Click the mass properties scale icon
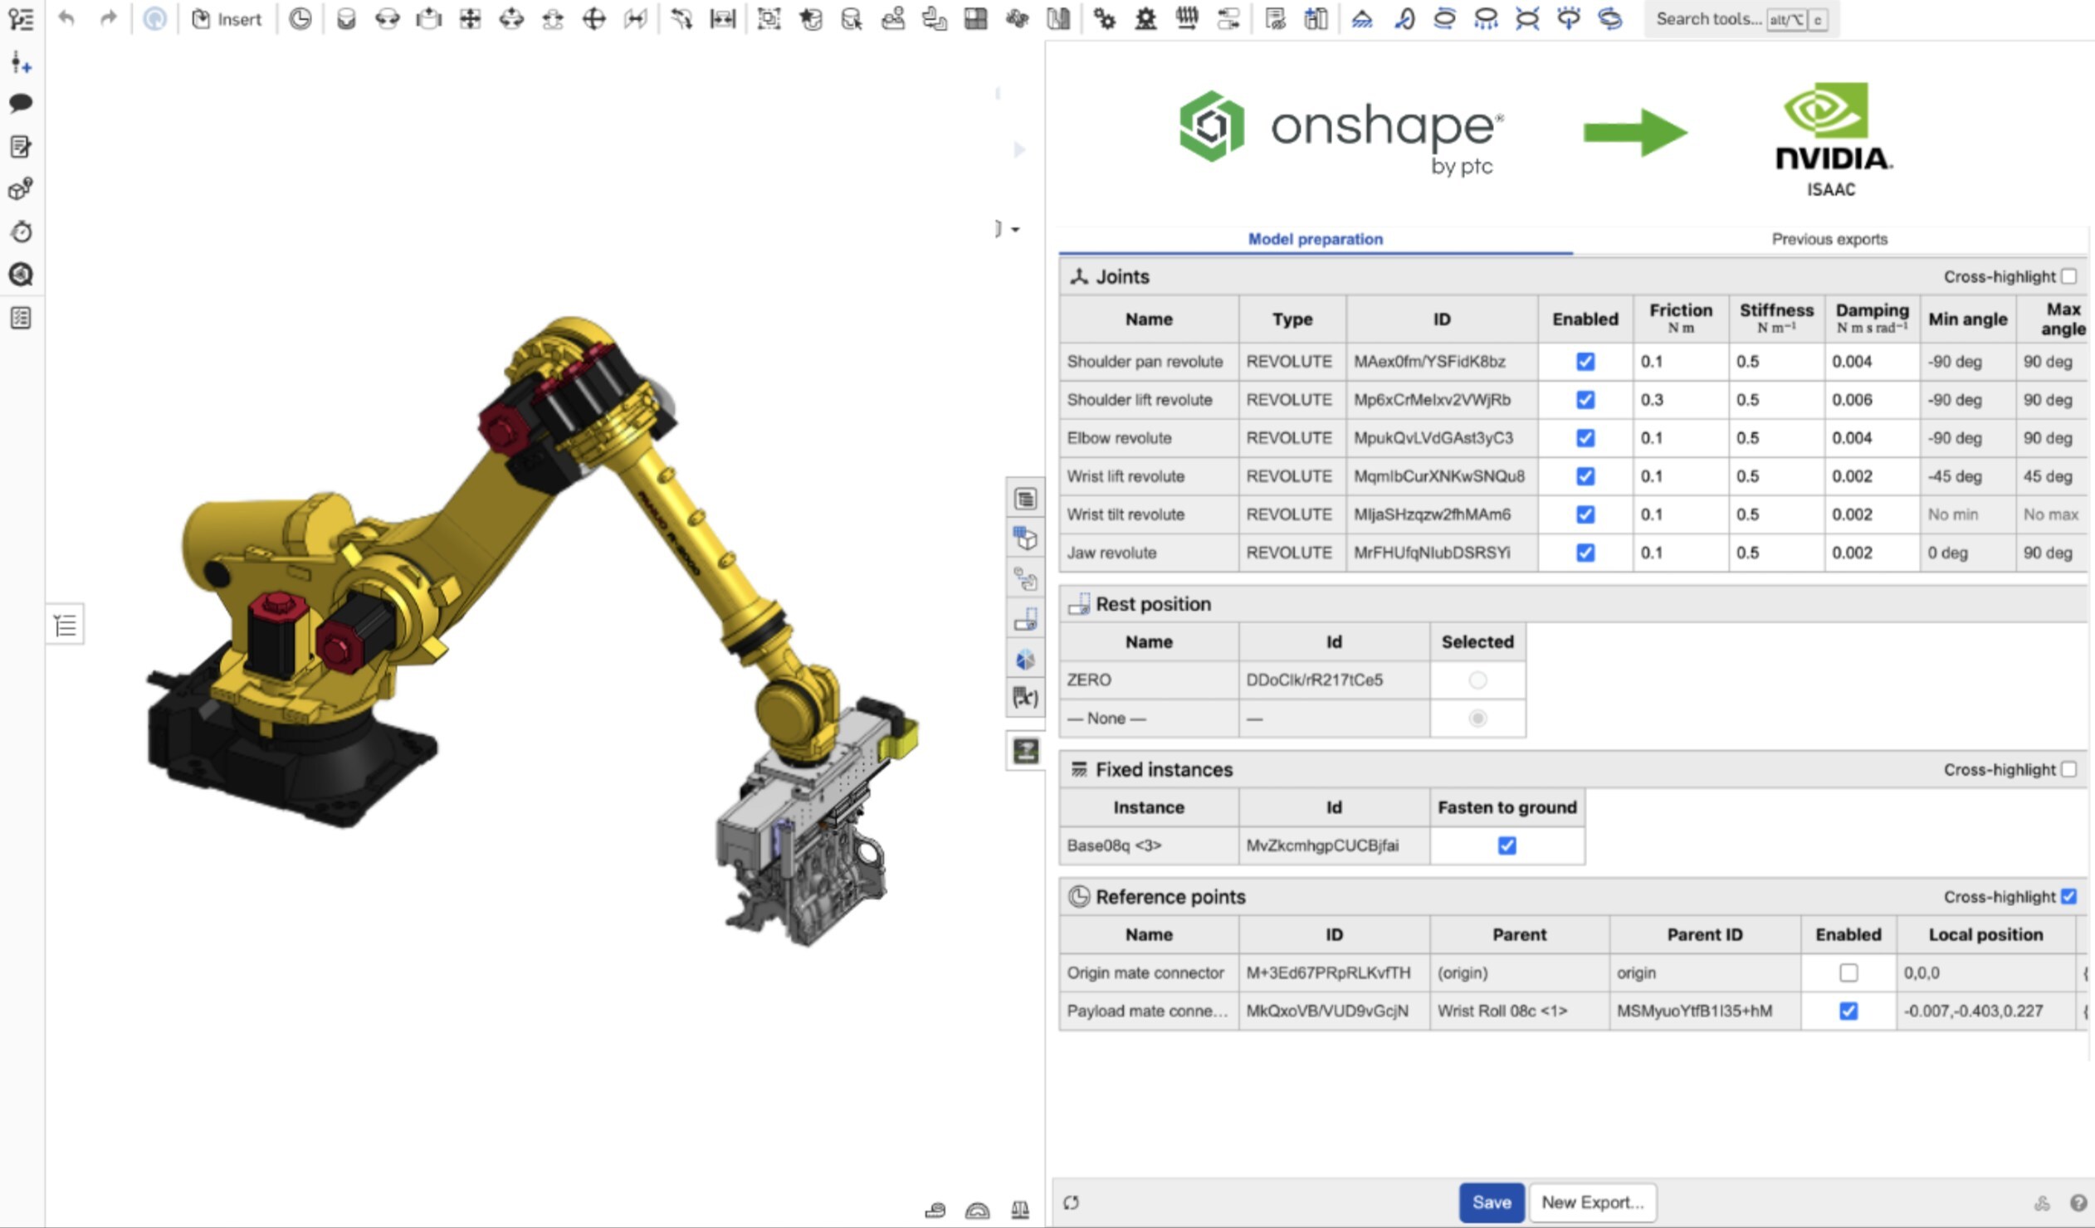Viewport: 2095px width, 1228px height. tap(1020, 1210)
